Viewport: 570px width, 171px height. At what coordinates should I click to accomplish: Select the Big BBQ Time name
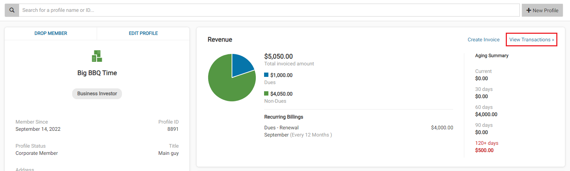(x=97, y=73)
